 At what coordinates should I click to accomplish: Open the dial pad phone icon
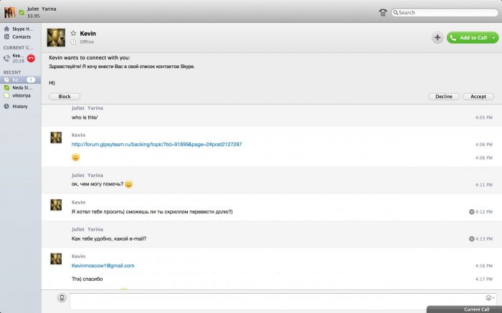click(x=383, y=12)
